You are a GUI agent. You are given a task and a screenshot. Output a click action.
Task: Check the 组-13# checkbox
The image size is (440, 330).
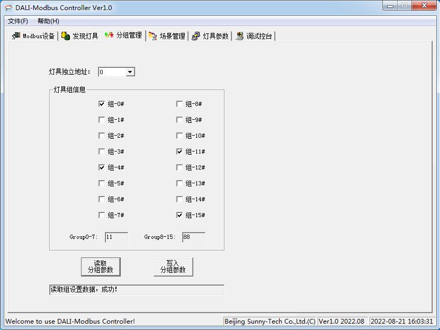click(x=179, y=183)
